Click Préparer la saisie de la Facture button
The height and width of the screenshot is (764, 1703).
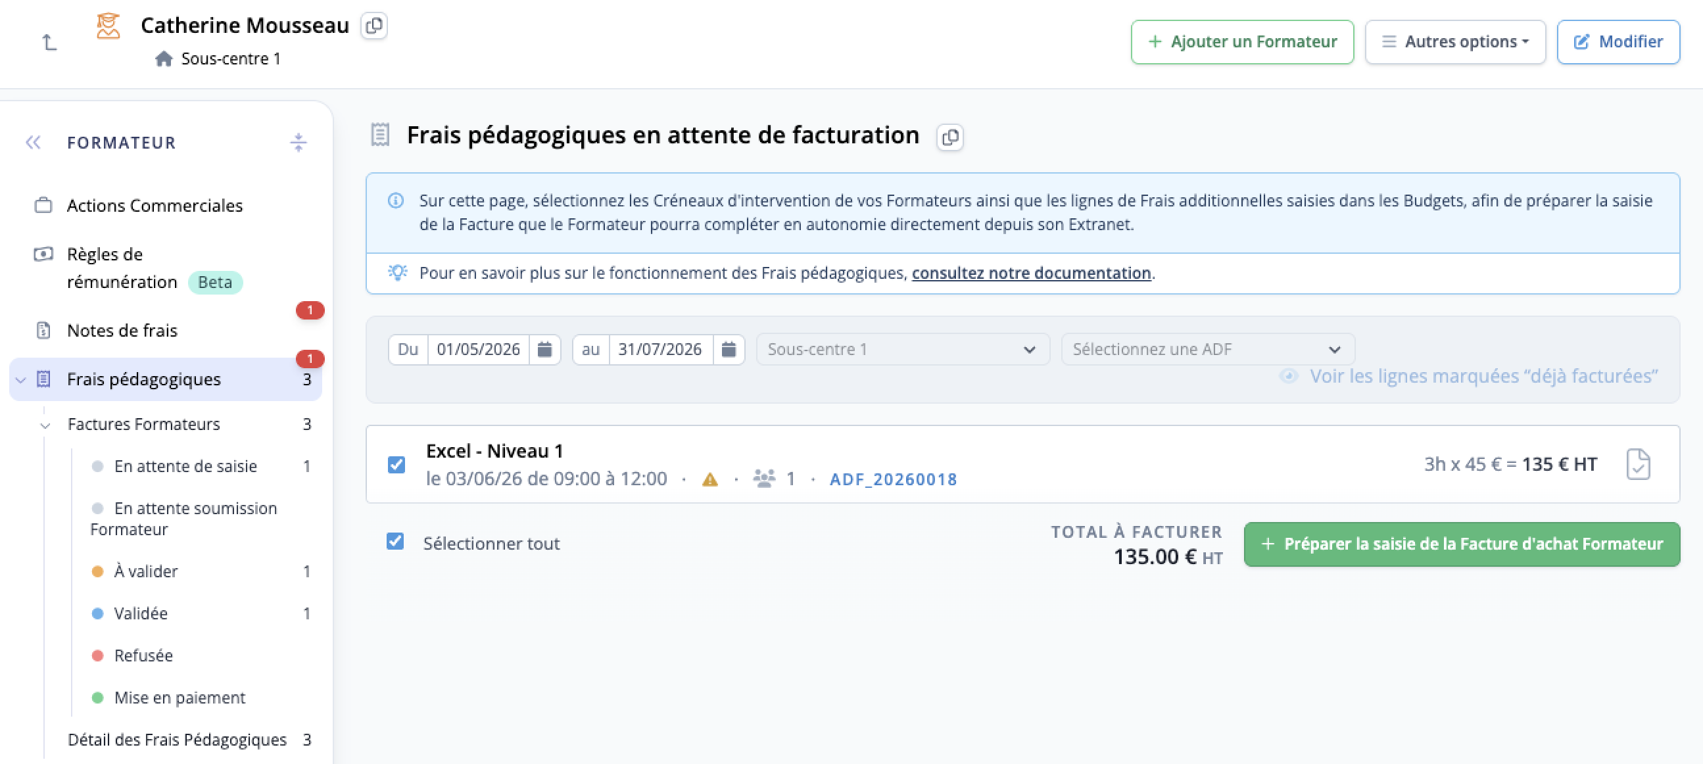(1462, 544)
